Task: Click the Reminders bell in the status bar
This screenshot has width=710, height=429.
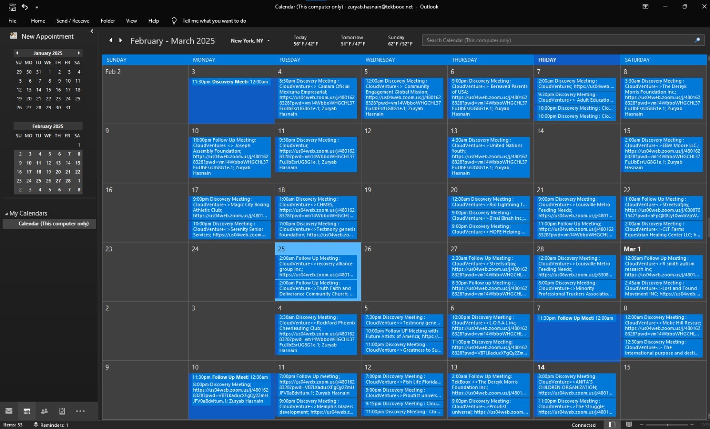Action: point(36,425)
